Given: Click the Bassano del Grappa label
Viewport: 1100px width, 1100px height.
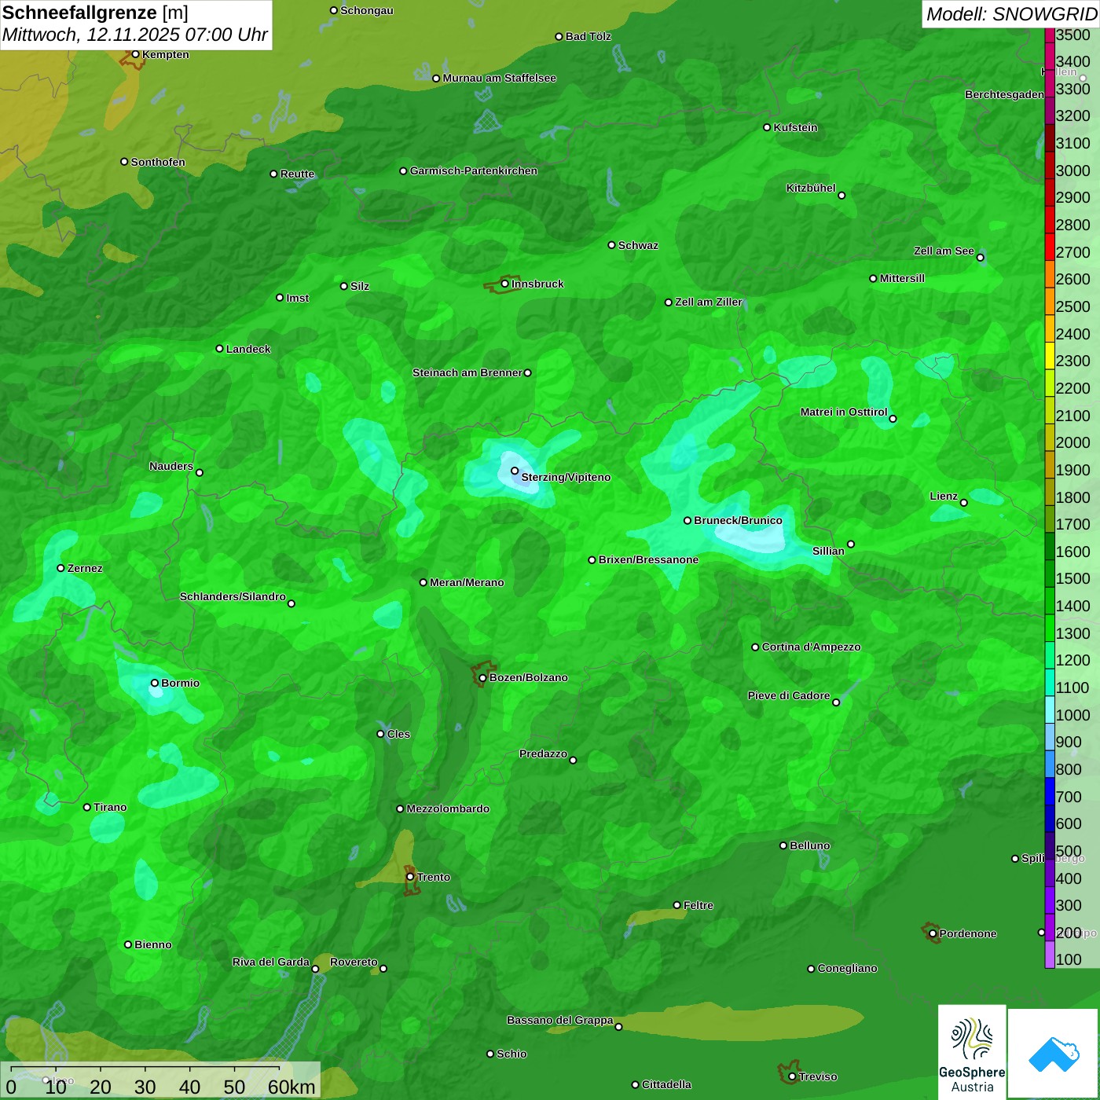Looking at the screenshot, I should 559,1020.
